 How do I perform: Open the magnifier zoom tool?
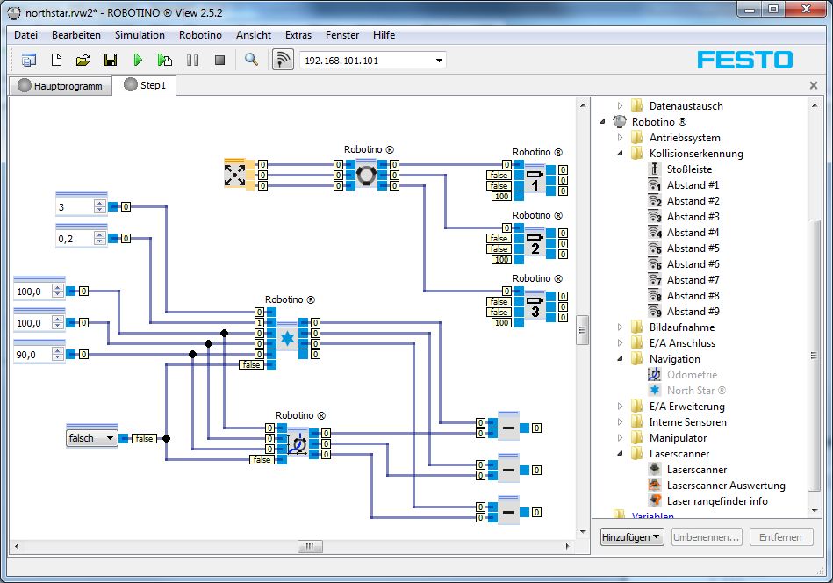pyautogui.click(x=251, y=60)
